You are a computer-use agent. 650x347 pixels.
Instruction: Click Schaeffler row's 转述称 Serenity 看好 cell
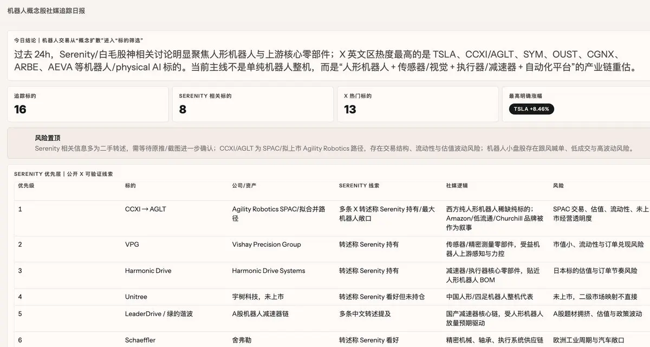pyautogui.click(x=369, y=340)
